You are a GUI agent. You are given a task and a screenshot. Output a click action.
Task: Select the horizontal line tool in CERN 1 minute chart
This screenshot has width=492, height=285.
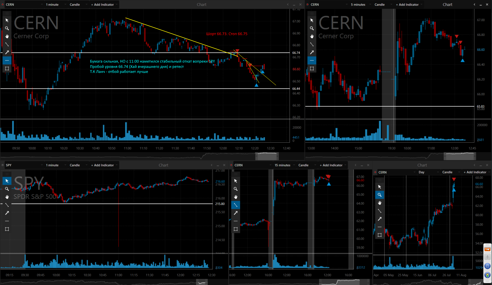[7, 60]
